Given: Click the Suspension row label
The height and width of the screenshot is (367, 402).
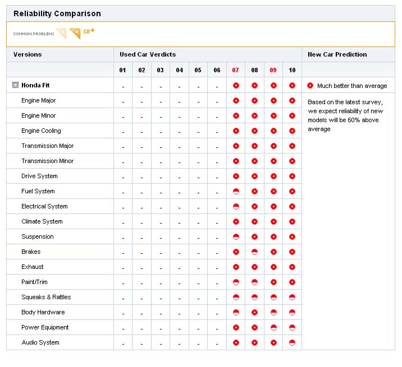Looking at the screenshot, I should 38,236.
